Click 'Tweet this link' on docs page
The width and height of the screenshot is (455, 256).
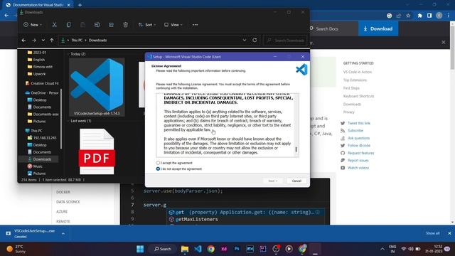click(x=358, y=123)
